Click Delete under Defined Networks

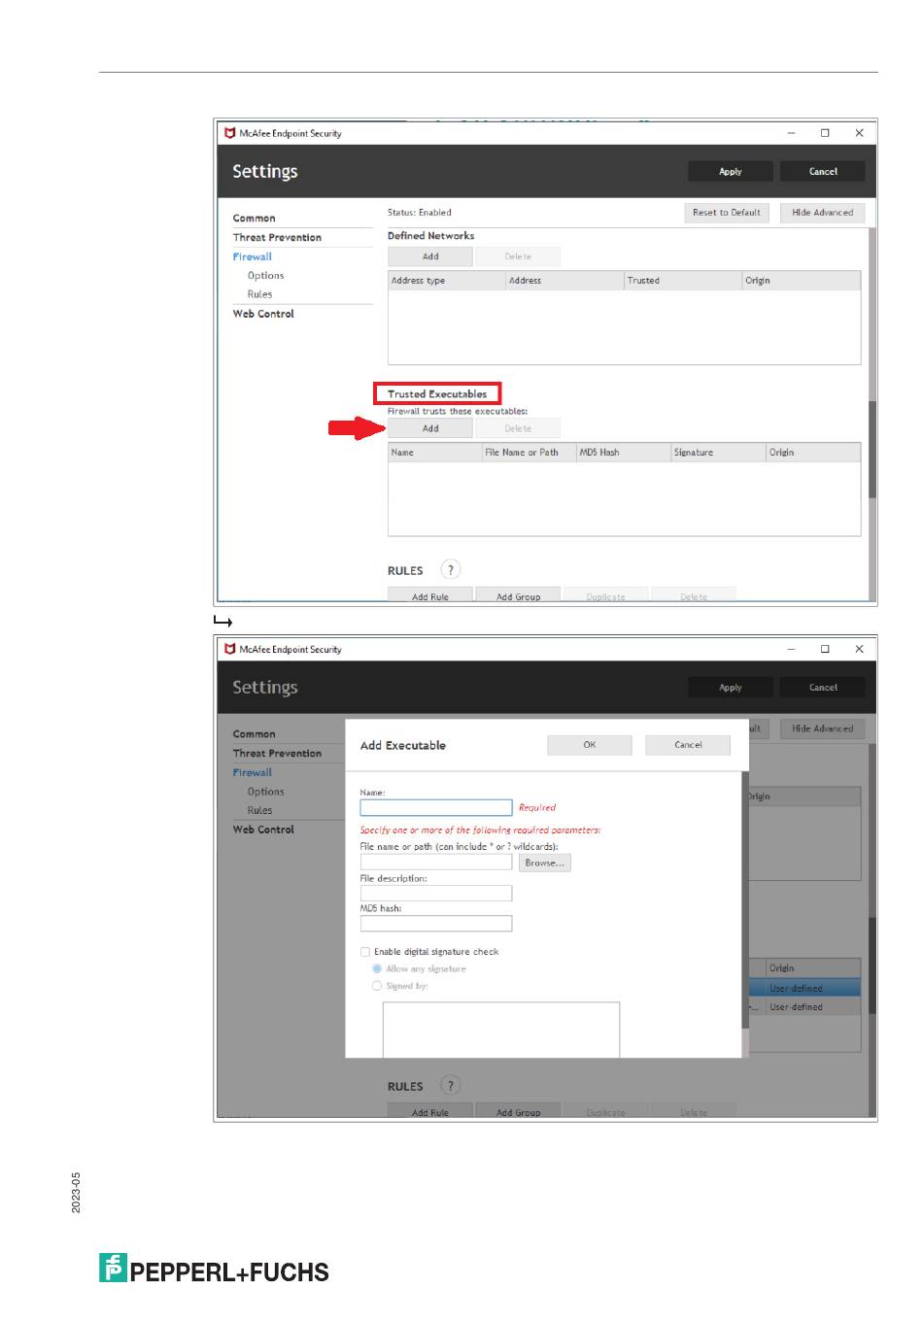pos(518,256)
